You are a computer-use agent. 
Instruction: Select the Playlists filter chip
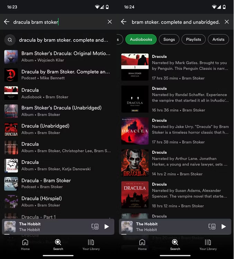coord(193,39)
